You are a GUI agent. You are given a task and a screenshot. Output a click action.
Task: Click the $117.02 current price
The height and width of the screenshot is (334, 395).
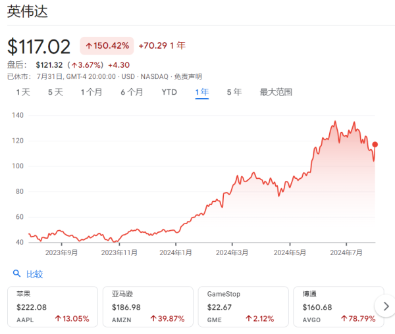(x=39, y=47)
